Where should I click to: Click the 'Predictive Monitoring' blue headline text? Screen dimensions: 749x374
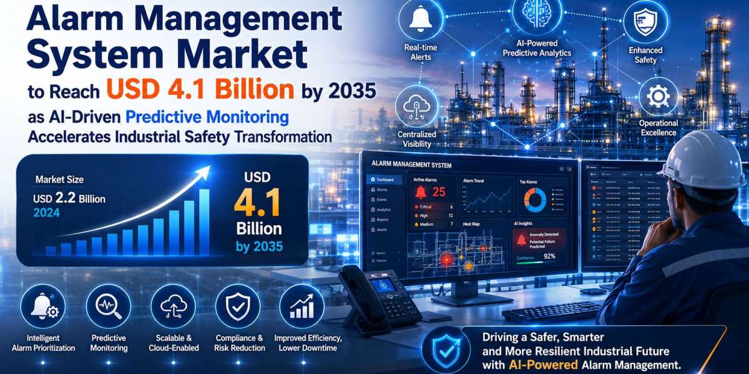point(207,117)
